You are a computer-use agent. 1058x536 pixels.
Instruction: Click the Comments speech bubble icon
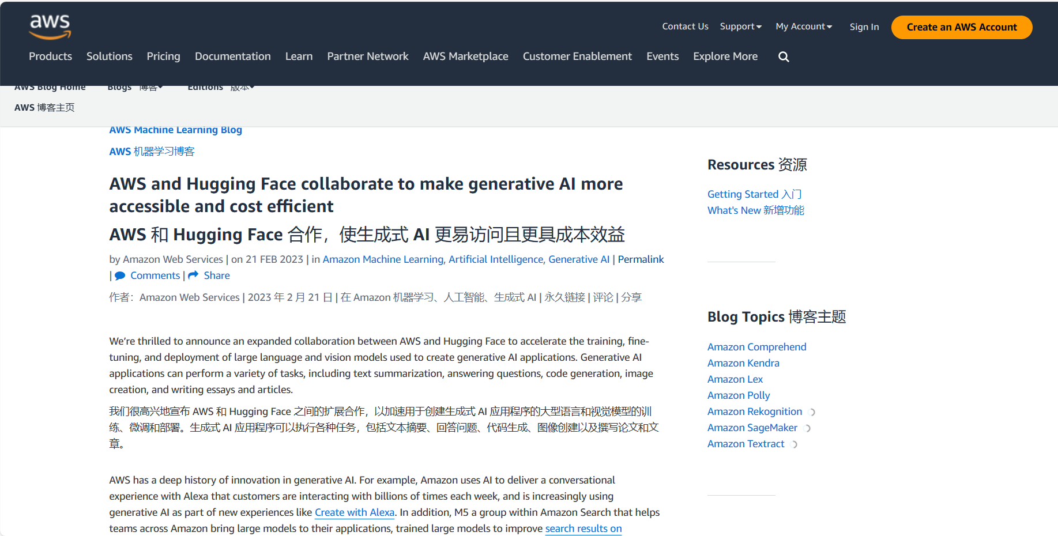[120, 276]
